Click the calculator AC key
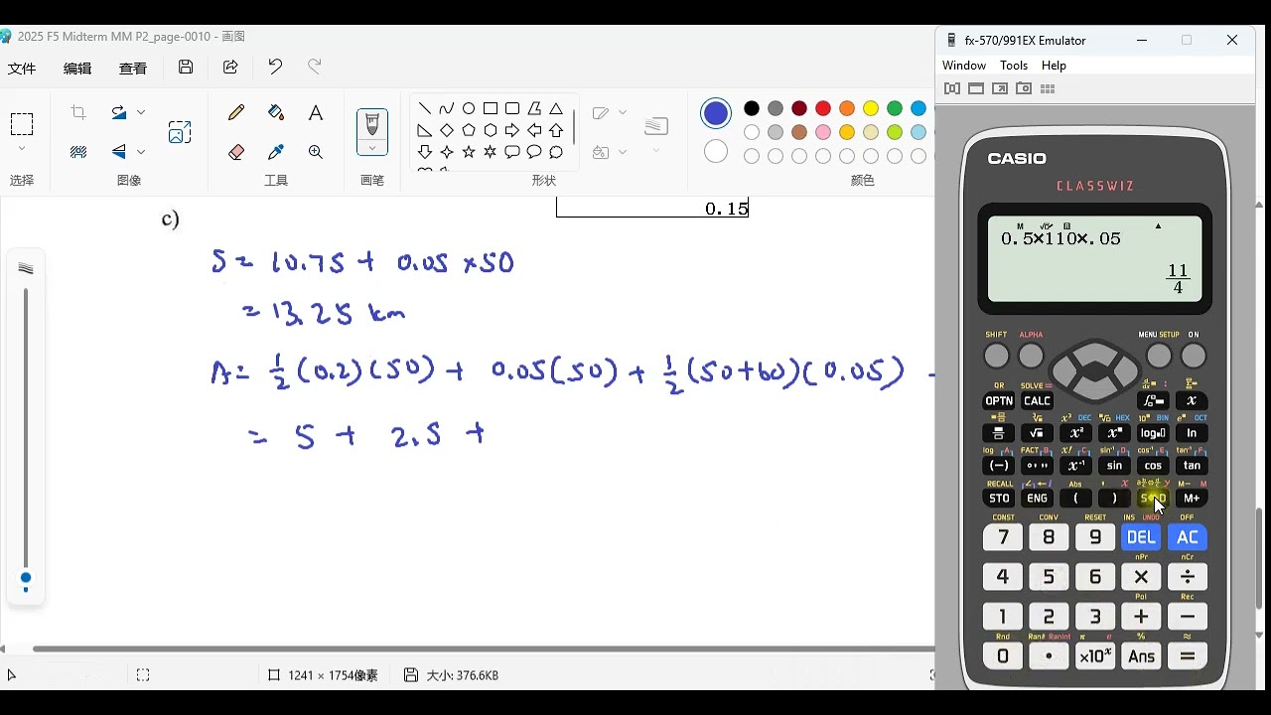1271x715 pixels. [1188, 537]
